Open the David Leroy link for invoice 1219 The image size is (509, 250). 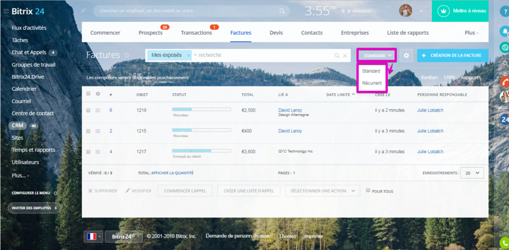click(290, 110)
